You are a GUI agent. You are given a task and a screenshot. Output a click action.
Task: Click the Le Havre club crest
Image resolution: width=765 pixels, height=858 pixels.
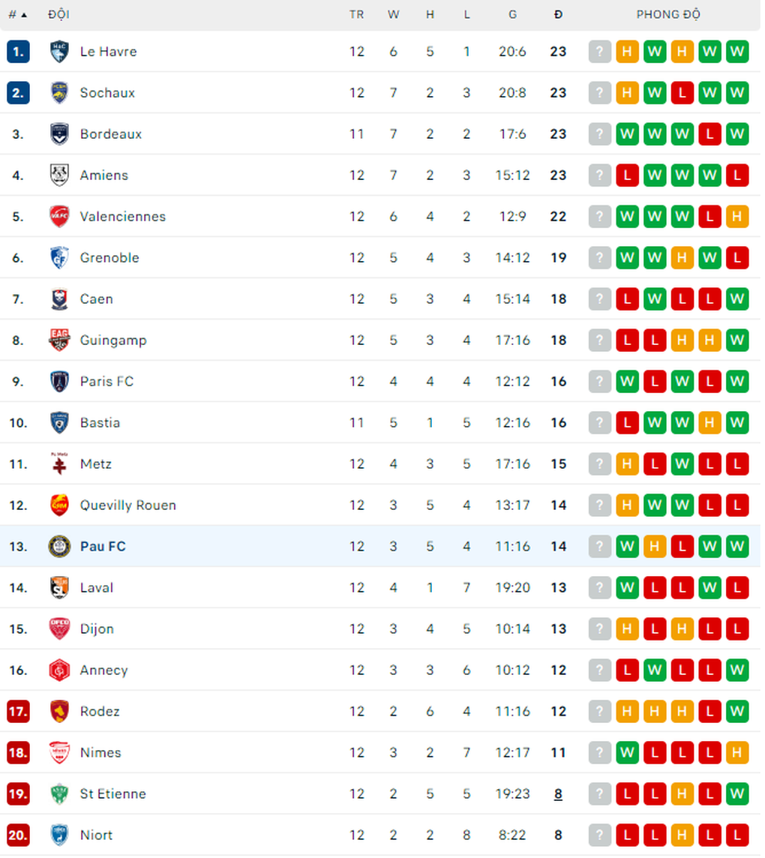pos(59,52)
